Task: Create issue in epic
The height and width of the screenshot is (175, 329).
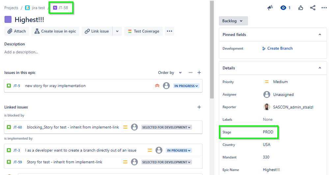Action: click(55, 31)
